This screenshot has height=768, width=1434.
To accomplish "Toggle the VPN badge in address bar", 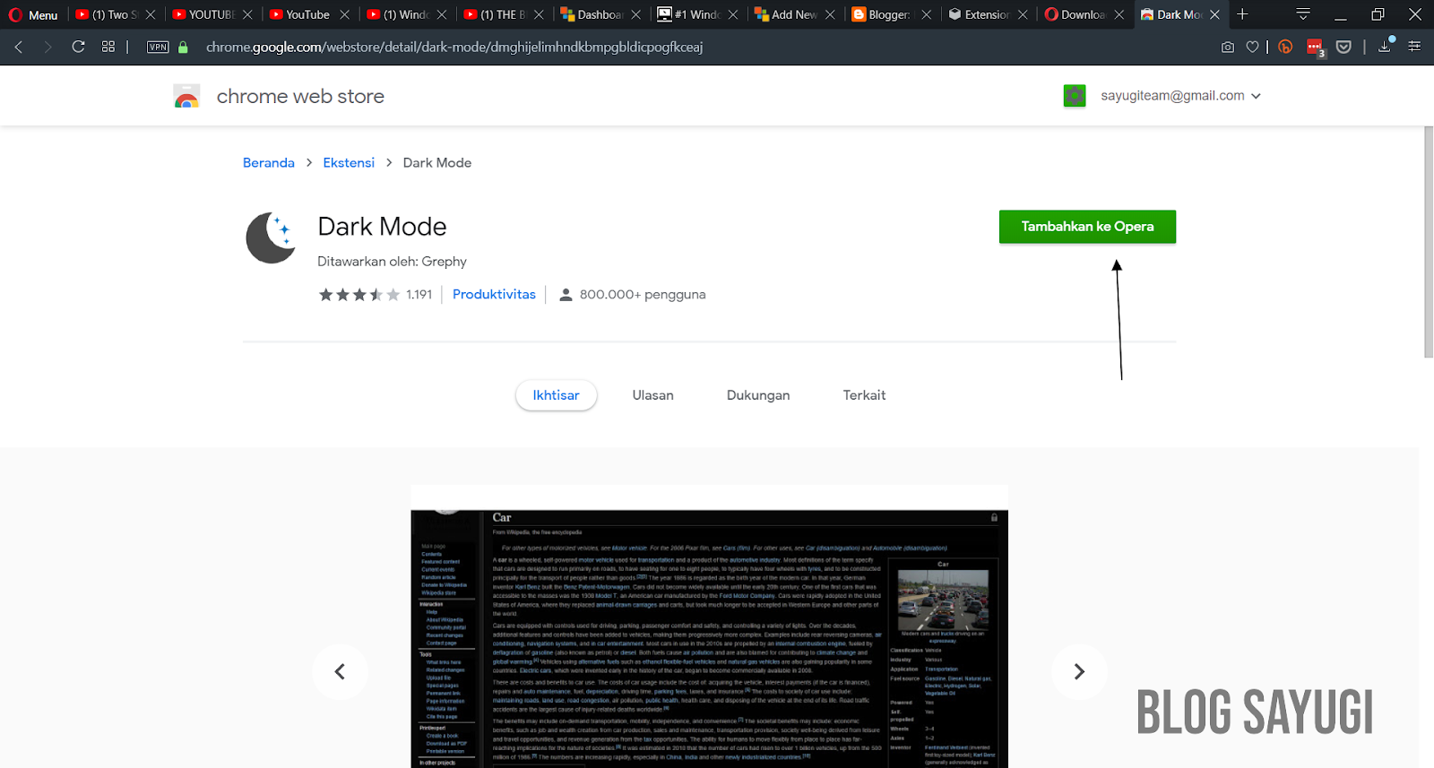I will point(158,47).
